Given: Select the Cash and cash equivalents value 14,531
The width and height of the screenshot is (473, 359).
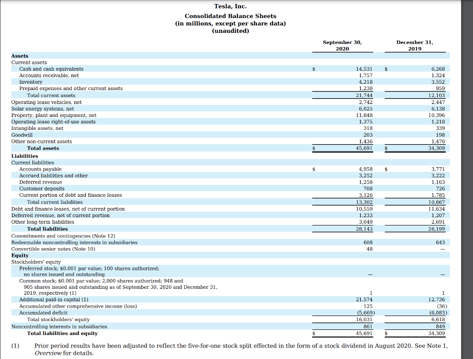Looking at the screenshot, I should (364, 69).
